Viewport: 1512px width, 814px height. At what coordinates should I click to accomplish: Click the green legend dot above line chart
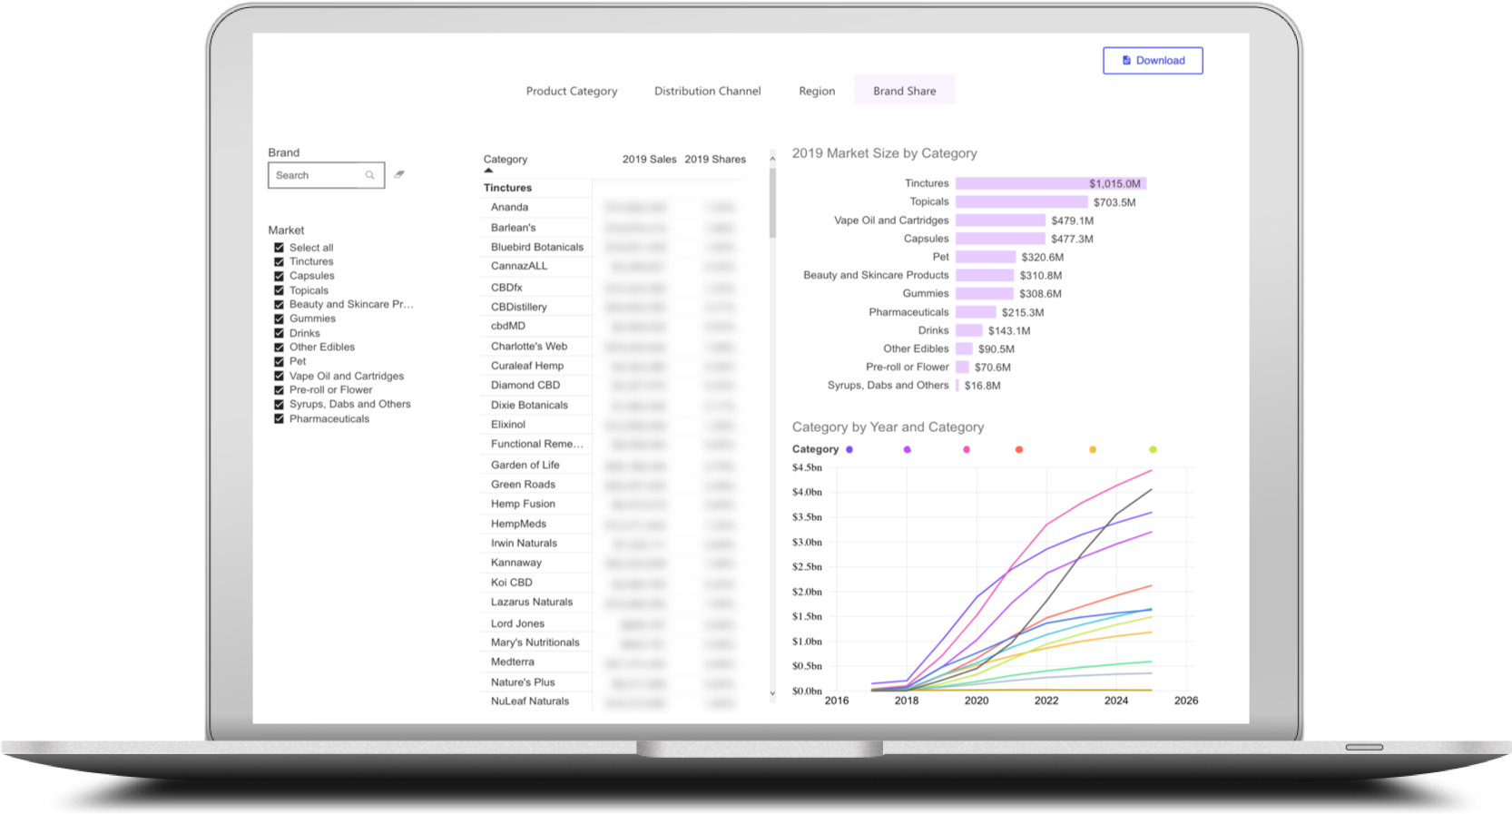1154,449
